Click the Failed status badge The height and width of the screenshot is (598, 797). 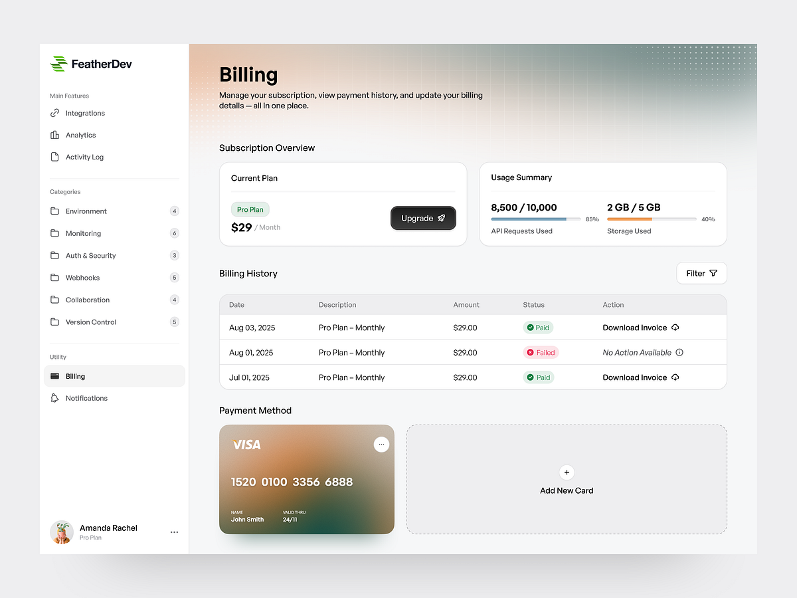(x=541, y=352)
